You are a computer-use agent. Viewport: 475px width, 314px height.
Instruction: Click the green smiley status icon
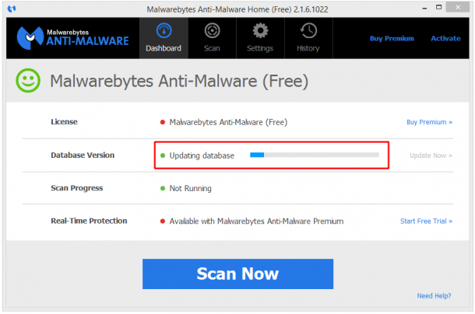(x=28, y=81)
